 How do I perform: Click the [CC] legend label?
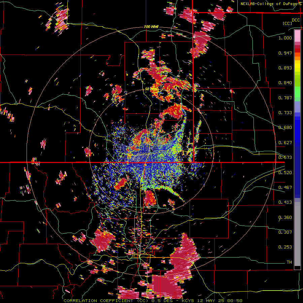tap(287, 23)
